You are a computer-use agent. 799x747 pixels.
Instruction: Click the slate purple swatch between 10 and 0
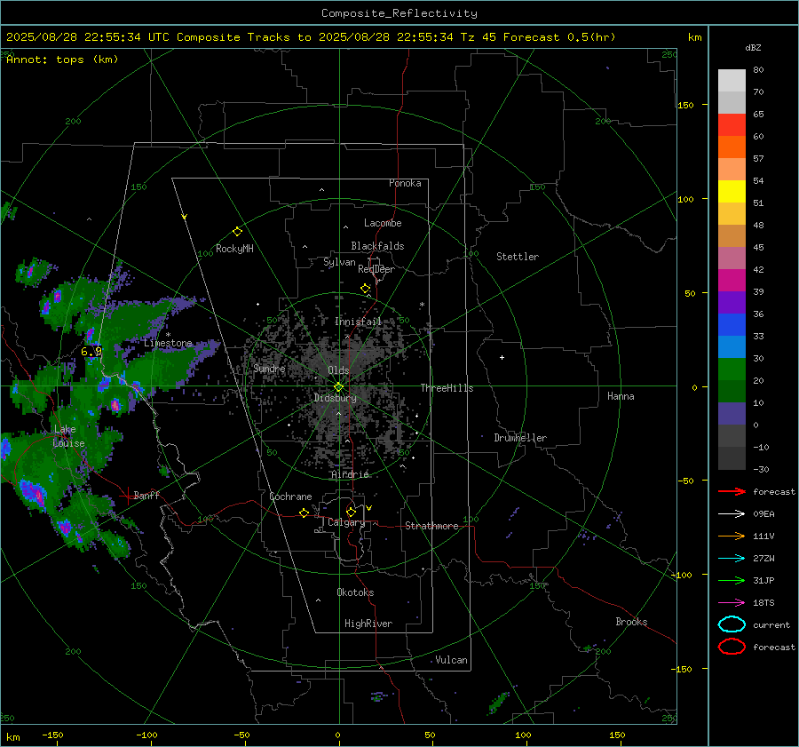pos(732,414)
